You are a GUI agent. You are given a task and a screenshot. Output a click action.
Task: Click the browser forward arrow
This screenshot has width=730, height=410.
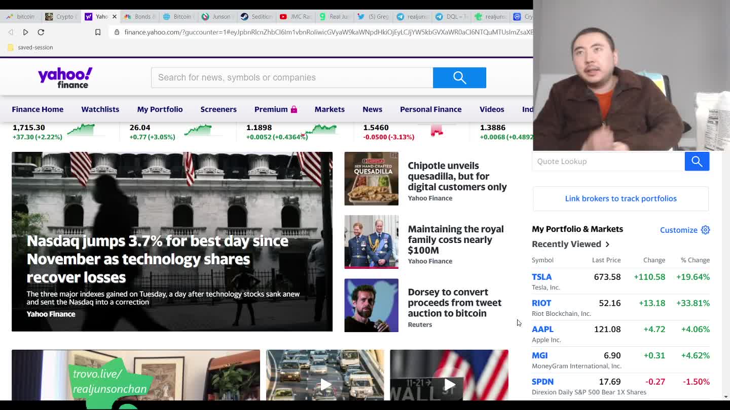[x=25, y=32]
